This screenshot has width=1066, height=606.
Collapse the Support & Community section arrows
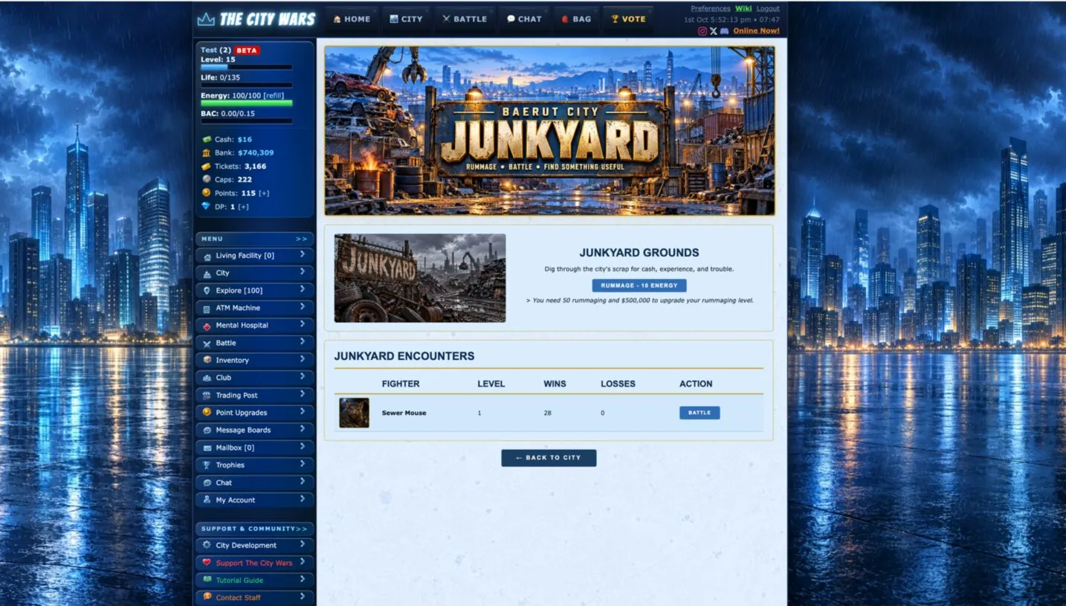point(301,529)
